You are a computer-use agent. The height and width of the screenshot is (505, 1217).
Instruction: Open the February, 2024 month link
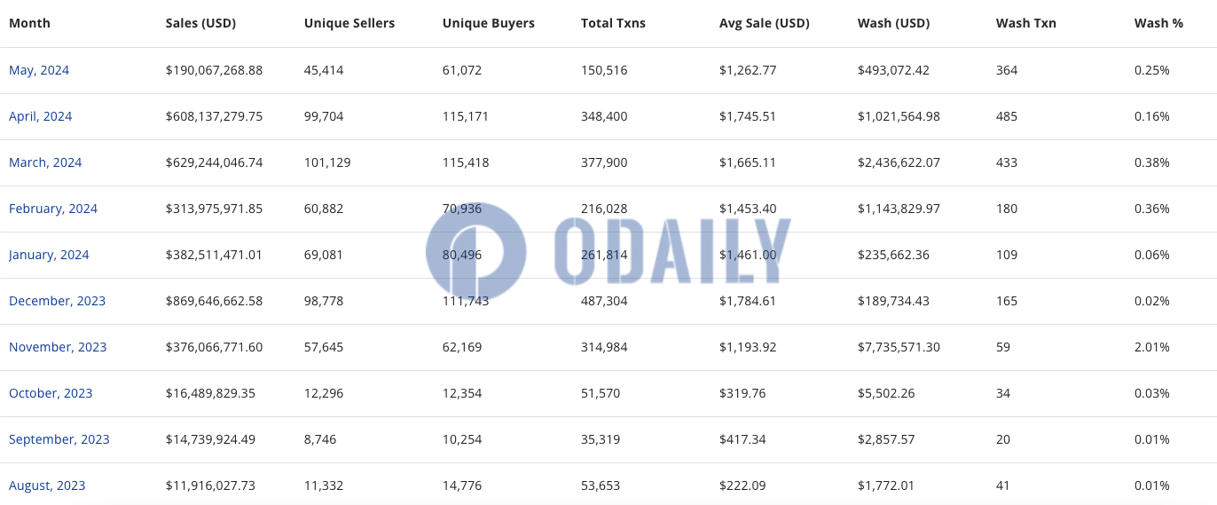click(53, 209)
